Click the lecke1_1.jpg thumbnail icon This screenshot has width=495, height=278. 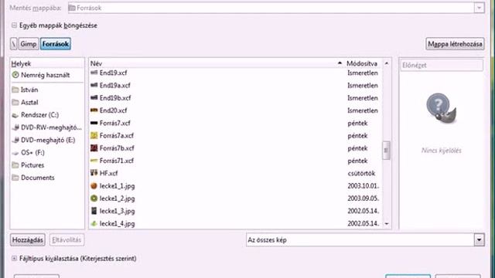tap(94, 186)
